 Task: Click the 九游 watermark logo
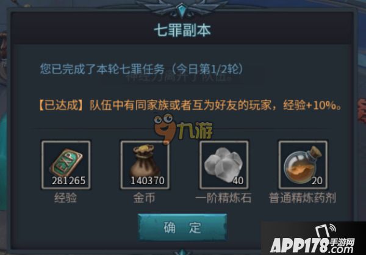[184, 129]
